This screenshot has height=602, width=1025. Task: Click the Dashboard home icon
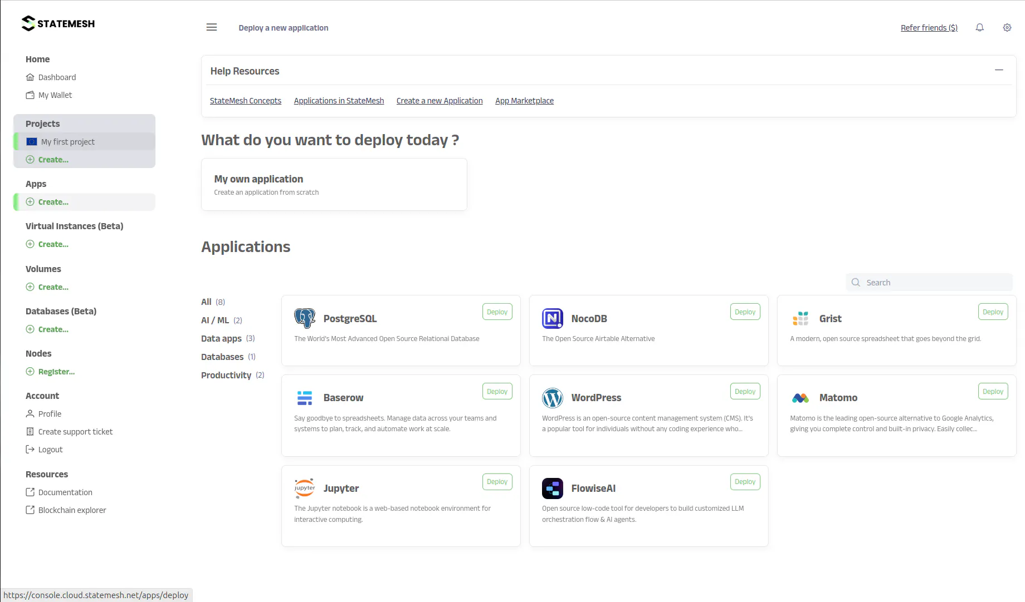30,77
